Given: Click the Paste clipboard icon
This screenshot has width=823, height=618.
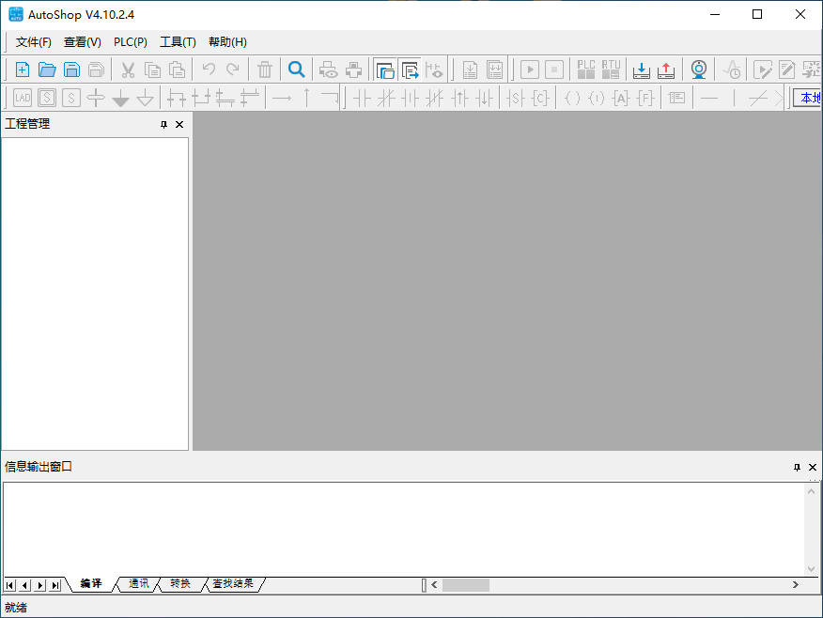Looking at the screenshot, I should click(178, 70).
